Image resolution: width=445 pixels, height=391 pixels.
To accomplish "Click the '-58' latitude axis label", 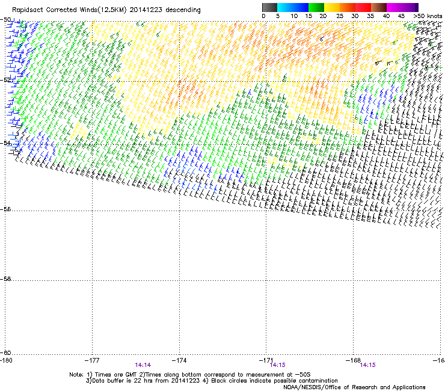I will (x=5, y=279).
